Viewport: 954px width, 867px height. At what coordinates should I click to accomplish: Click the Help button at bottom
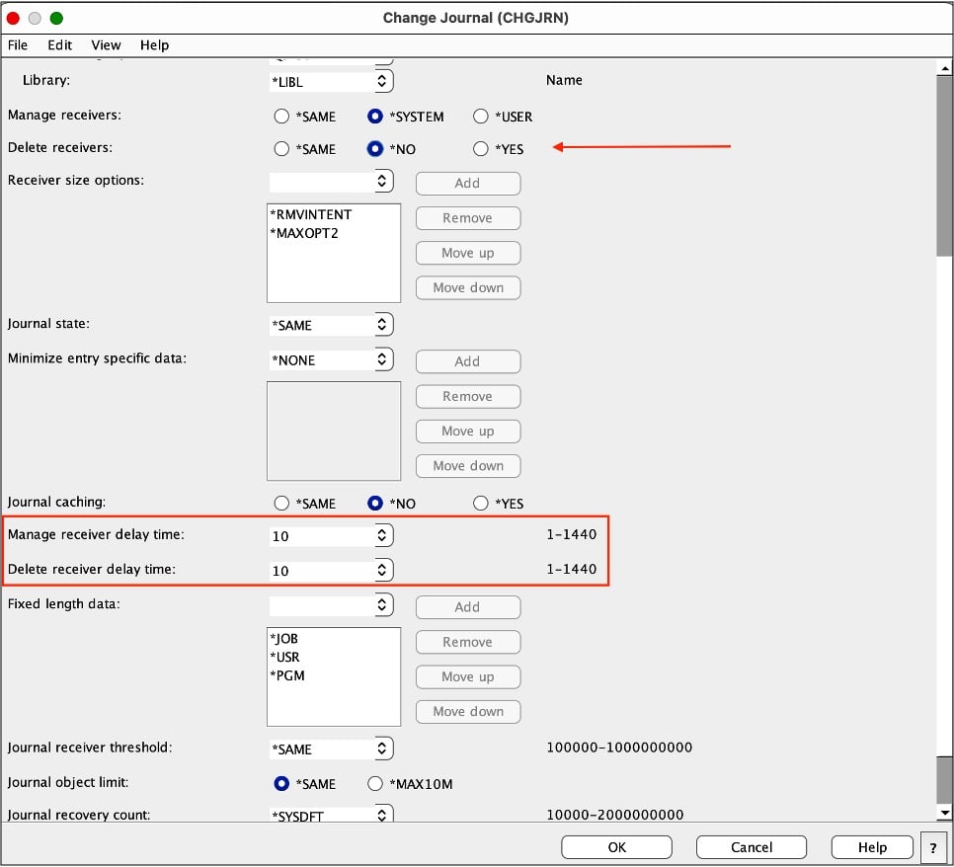(872, 847)
